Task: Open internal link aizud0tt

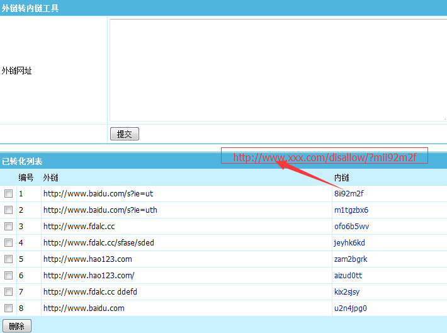Action: [x=348, y=276]
